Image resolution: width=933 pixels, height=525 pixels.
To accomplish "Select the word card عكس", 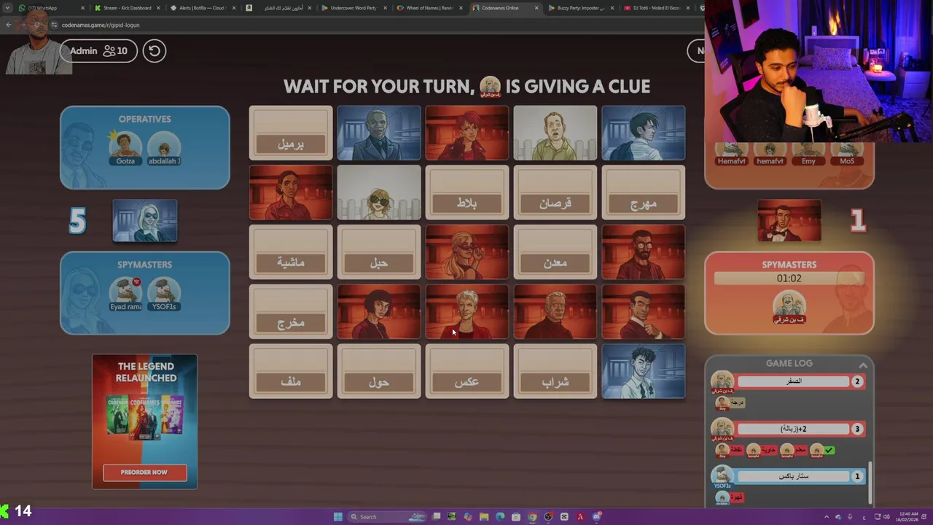I will 467,371.
